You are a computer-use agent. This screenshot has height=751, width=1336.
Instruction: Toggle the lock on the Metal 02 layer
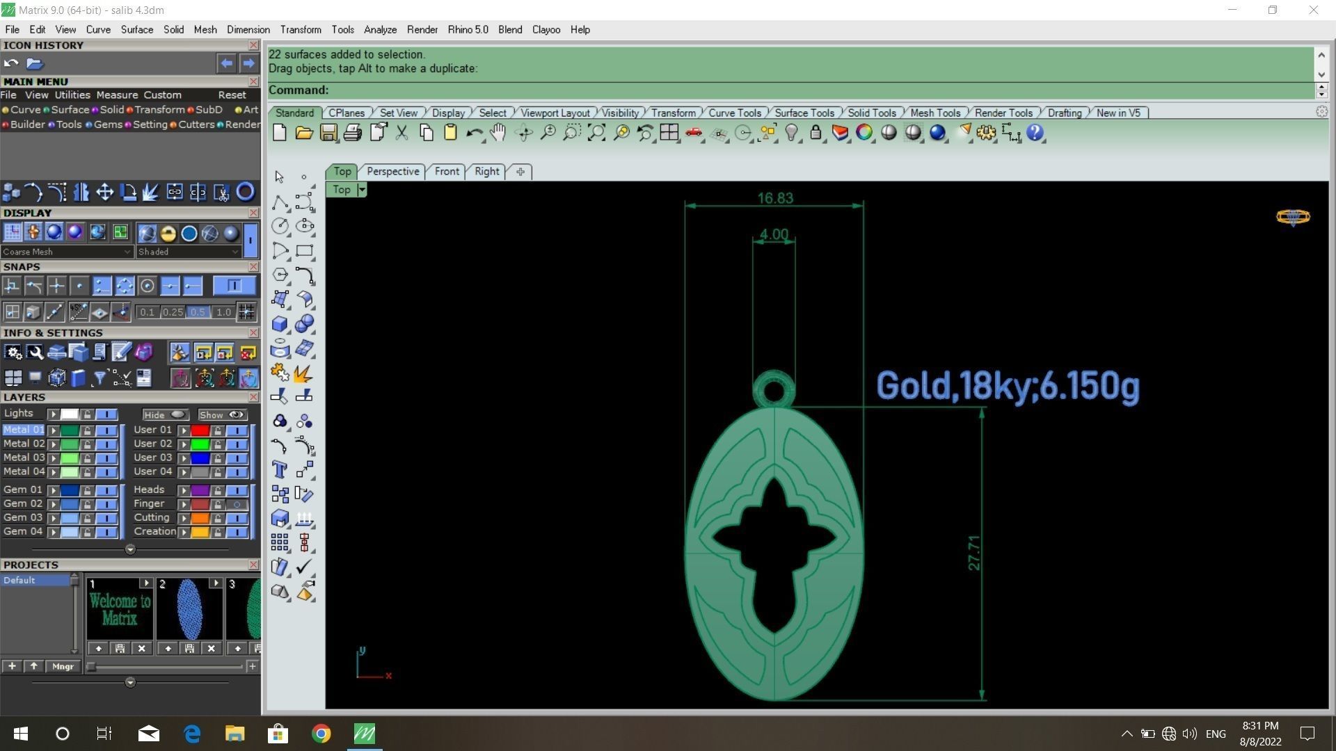point(87,444)
